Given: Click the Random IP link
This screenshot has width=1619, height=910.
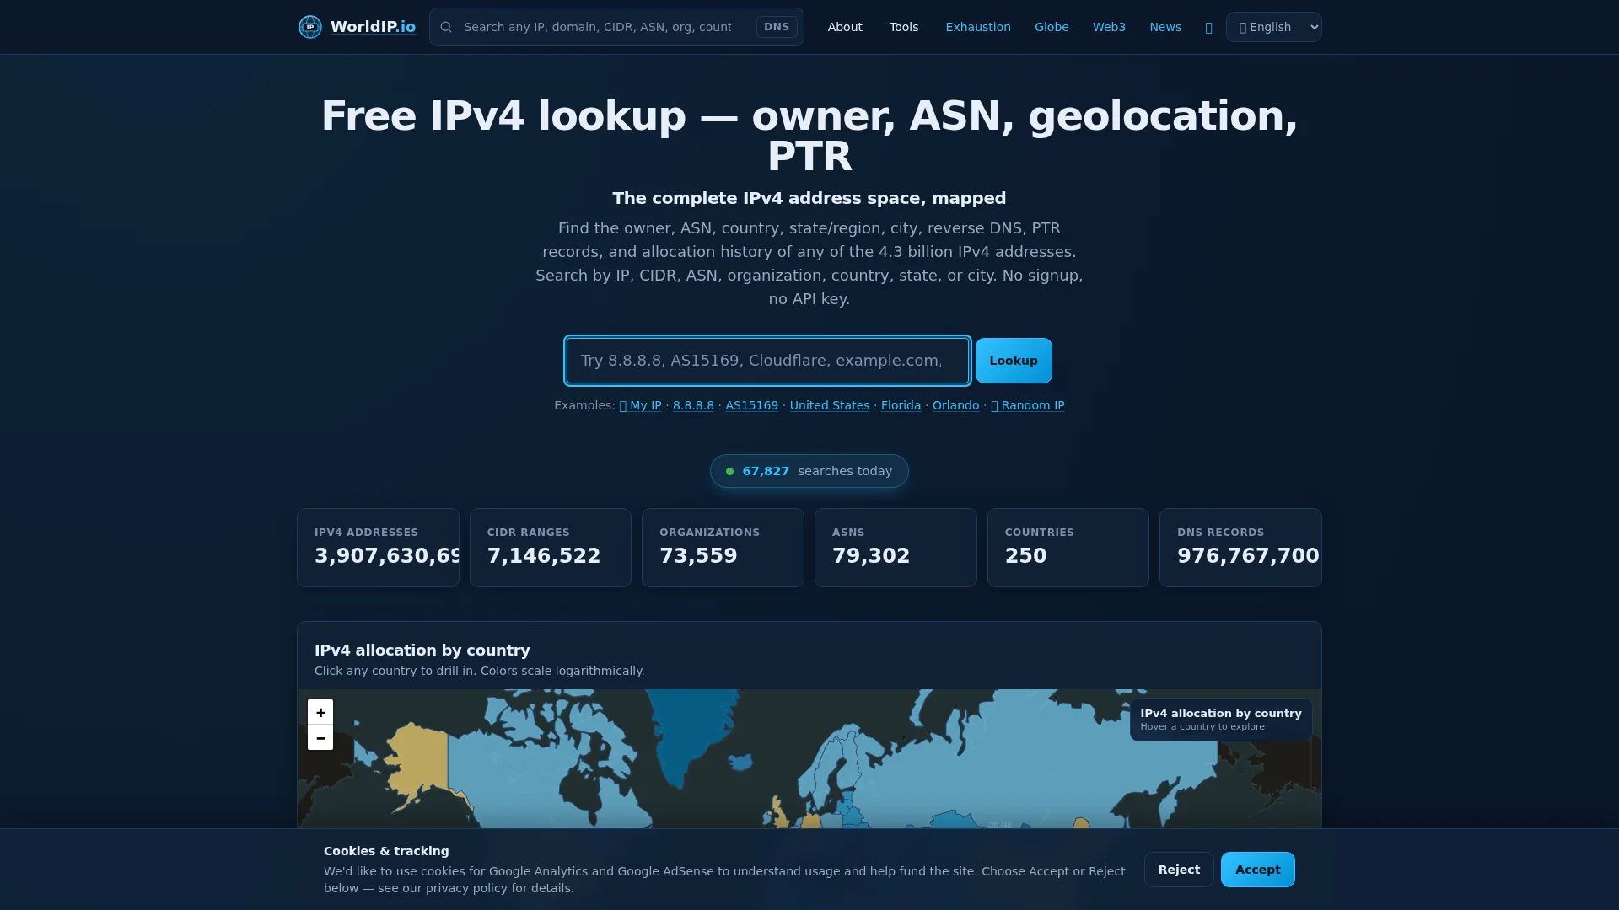Looking at the screenshot, I should coord(1027,405).
